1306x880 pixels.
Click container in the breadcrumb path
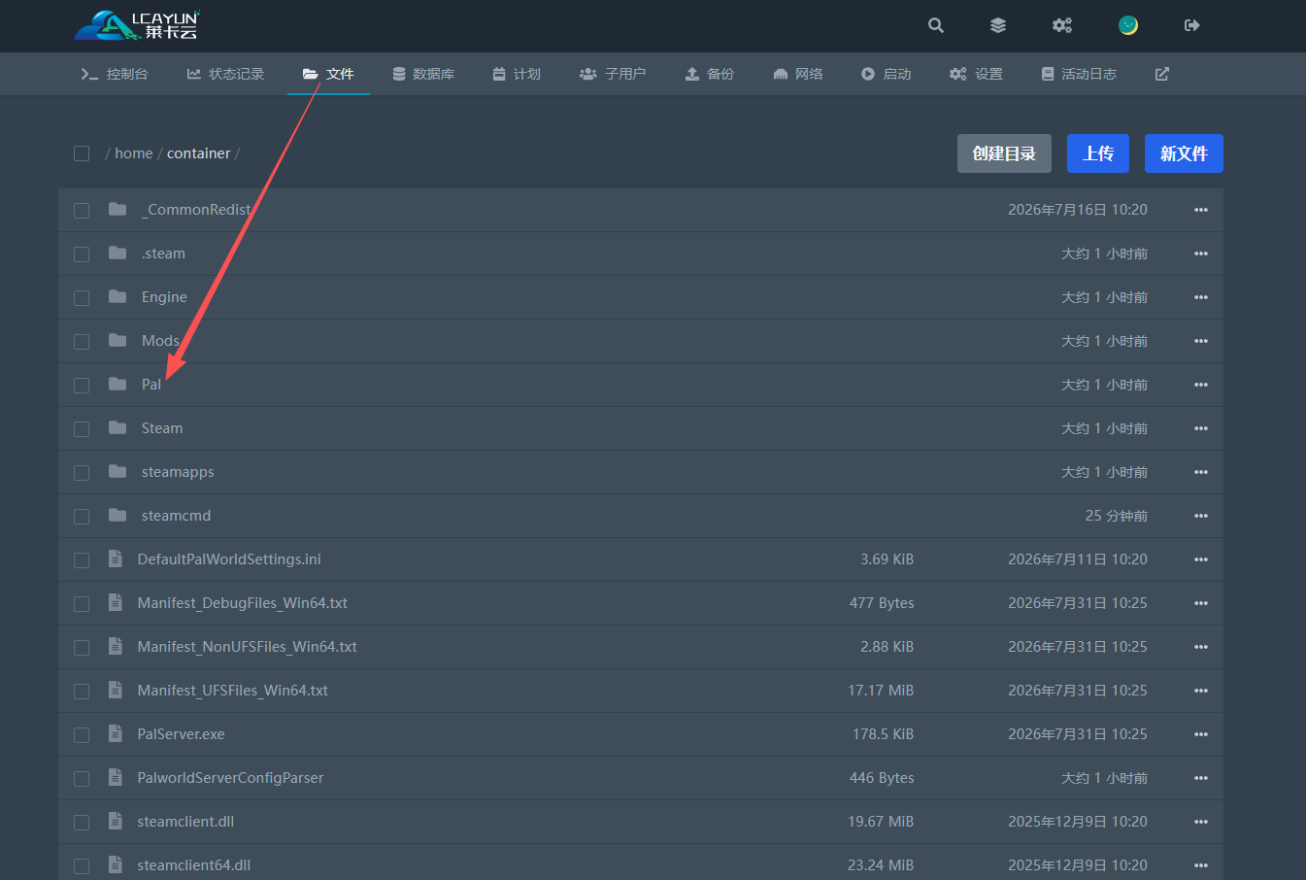click(x=199, y=153)
